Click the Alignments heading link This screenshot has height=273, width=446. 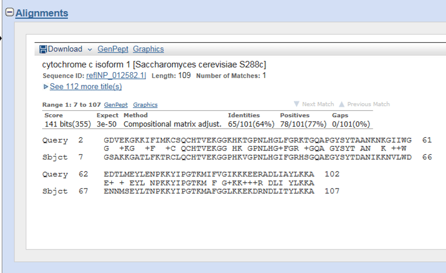point(42,13)
